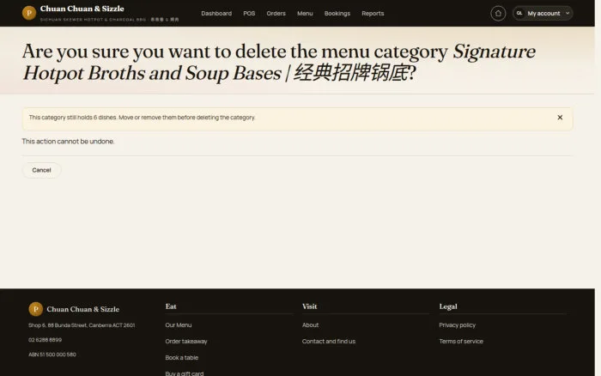Open the Terms of service link

click(x=461, y=341)
